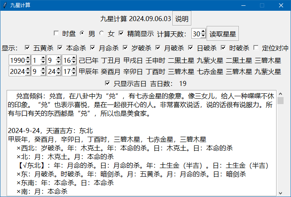Increase birth month 1 with up arrow
Screen dimensions: 291x197
43,58
